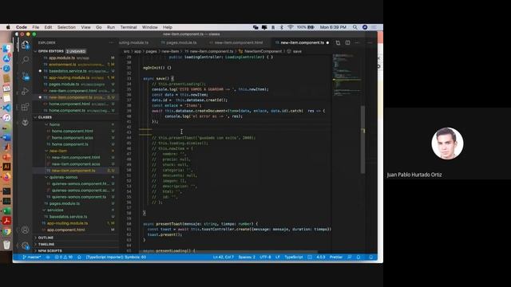Collapse the servicios folder
The height and width of the screenshot is (287, 511).
55,210
